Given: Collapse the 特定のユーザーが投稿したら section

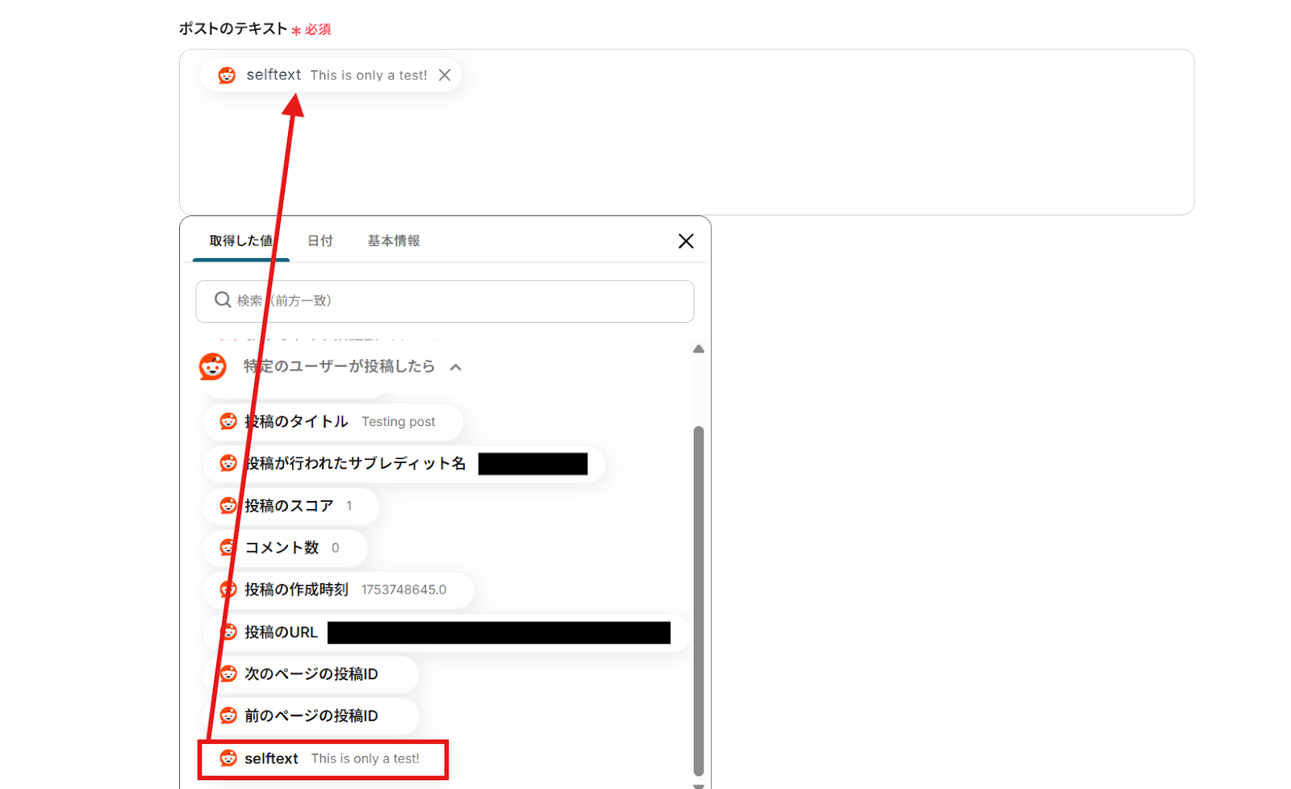Looking at the screenshot, I should pos(456,367).
